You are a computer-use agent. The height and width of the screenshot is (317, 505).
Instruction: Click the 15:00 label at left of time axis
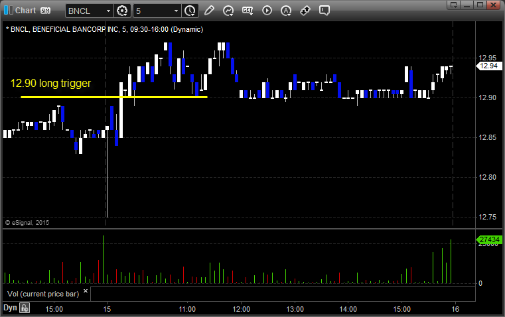pyautogui.click(x=54, y=309)
